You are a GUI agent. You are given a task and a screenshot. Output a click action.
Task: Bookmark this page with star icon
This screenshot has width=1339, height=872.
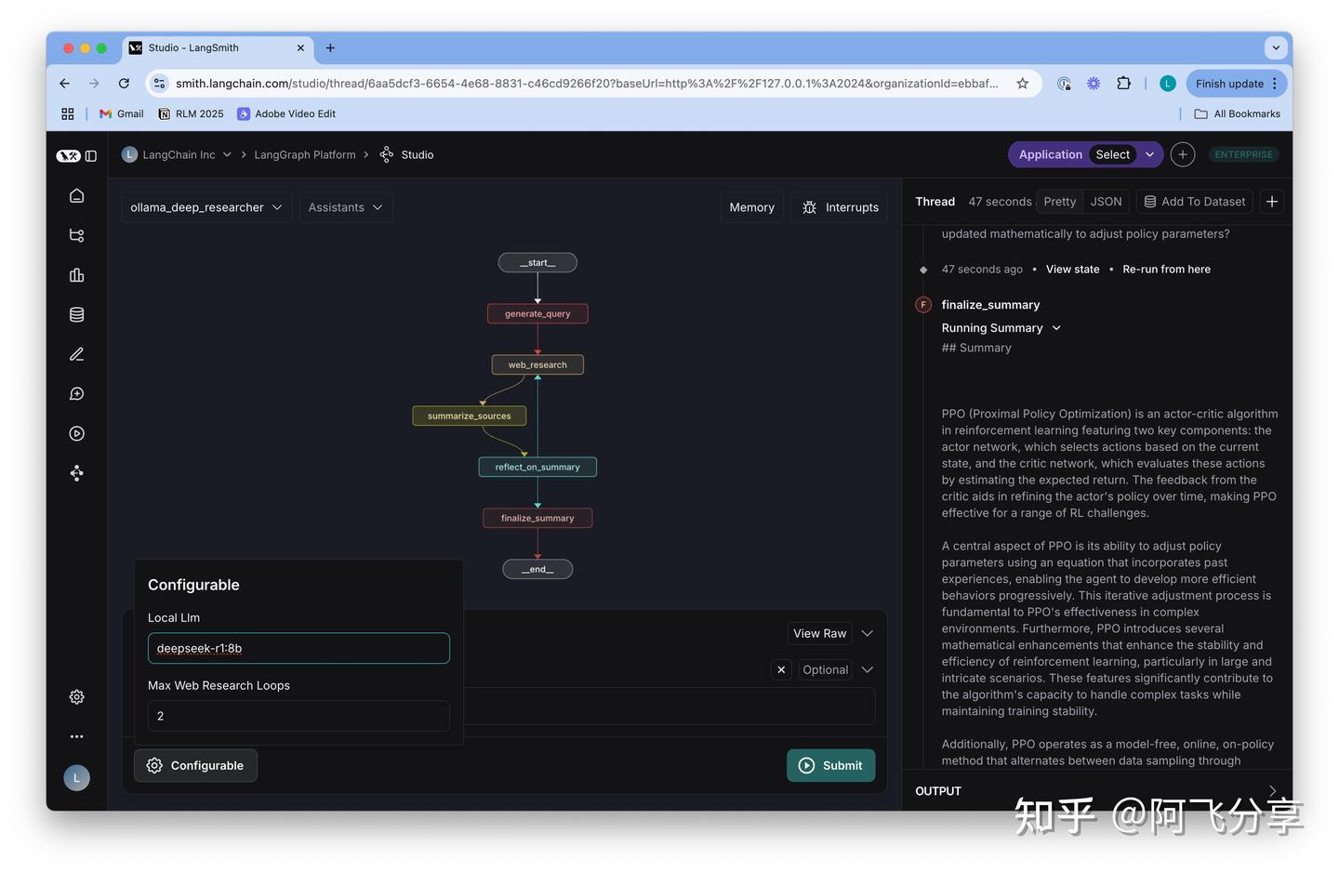[1023, 84]
